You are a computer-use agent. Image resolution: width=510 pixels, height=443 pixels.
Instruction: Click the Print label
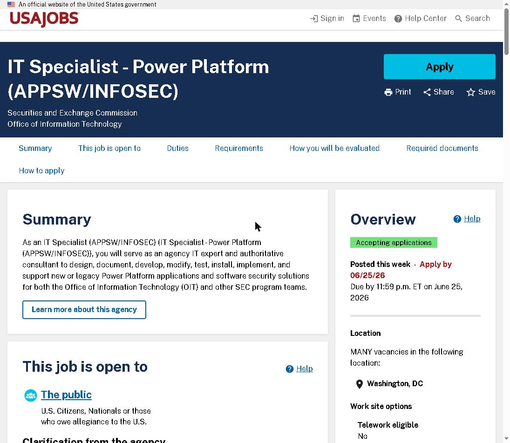(403, 92)
